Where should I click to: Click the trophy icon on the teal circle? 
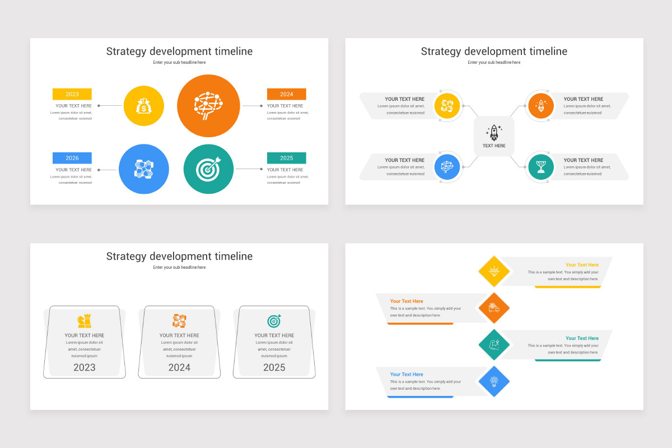pos(540,167)
